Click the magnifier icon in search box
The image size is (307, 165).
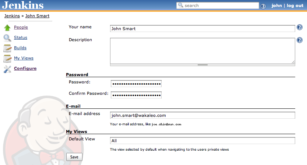pos(180,5)
